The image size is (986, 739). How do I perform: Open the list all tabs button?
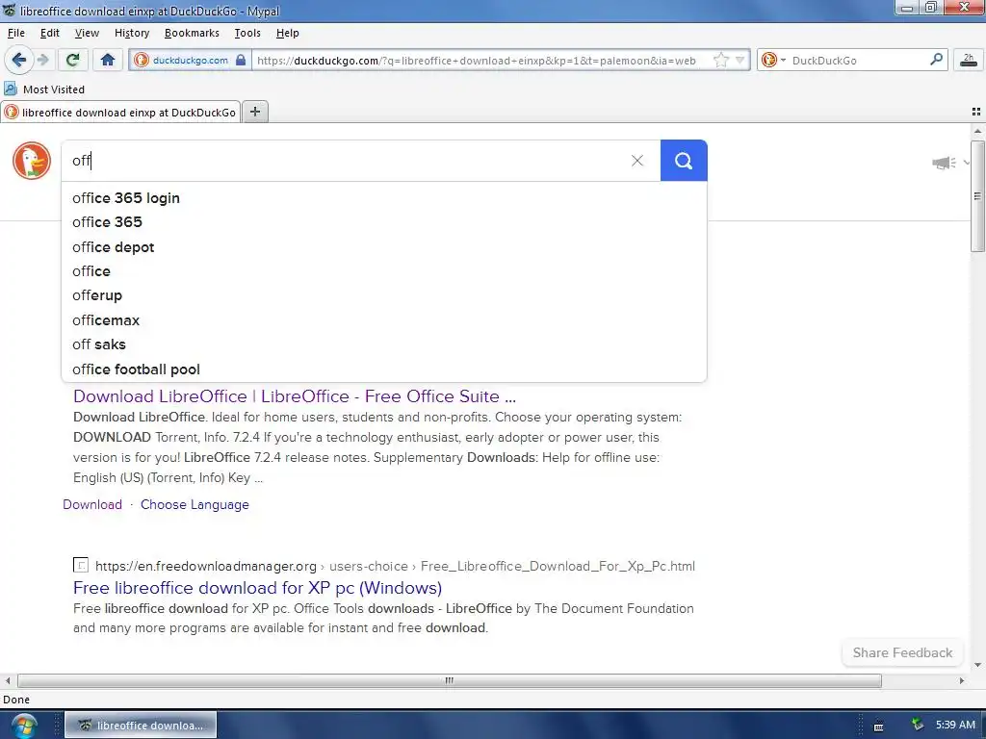click(x=976, y=112)
